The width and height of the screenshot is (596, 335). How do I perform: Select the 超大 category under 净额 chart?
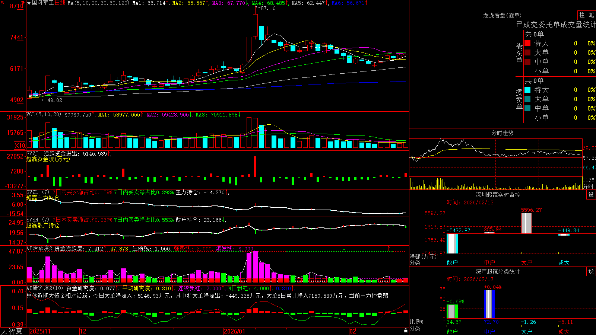coord(564,262)
